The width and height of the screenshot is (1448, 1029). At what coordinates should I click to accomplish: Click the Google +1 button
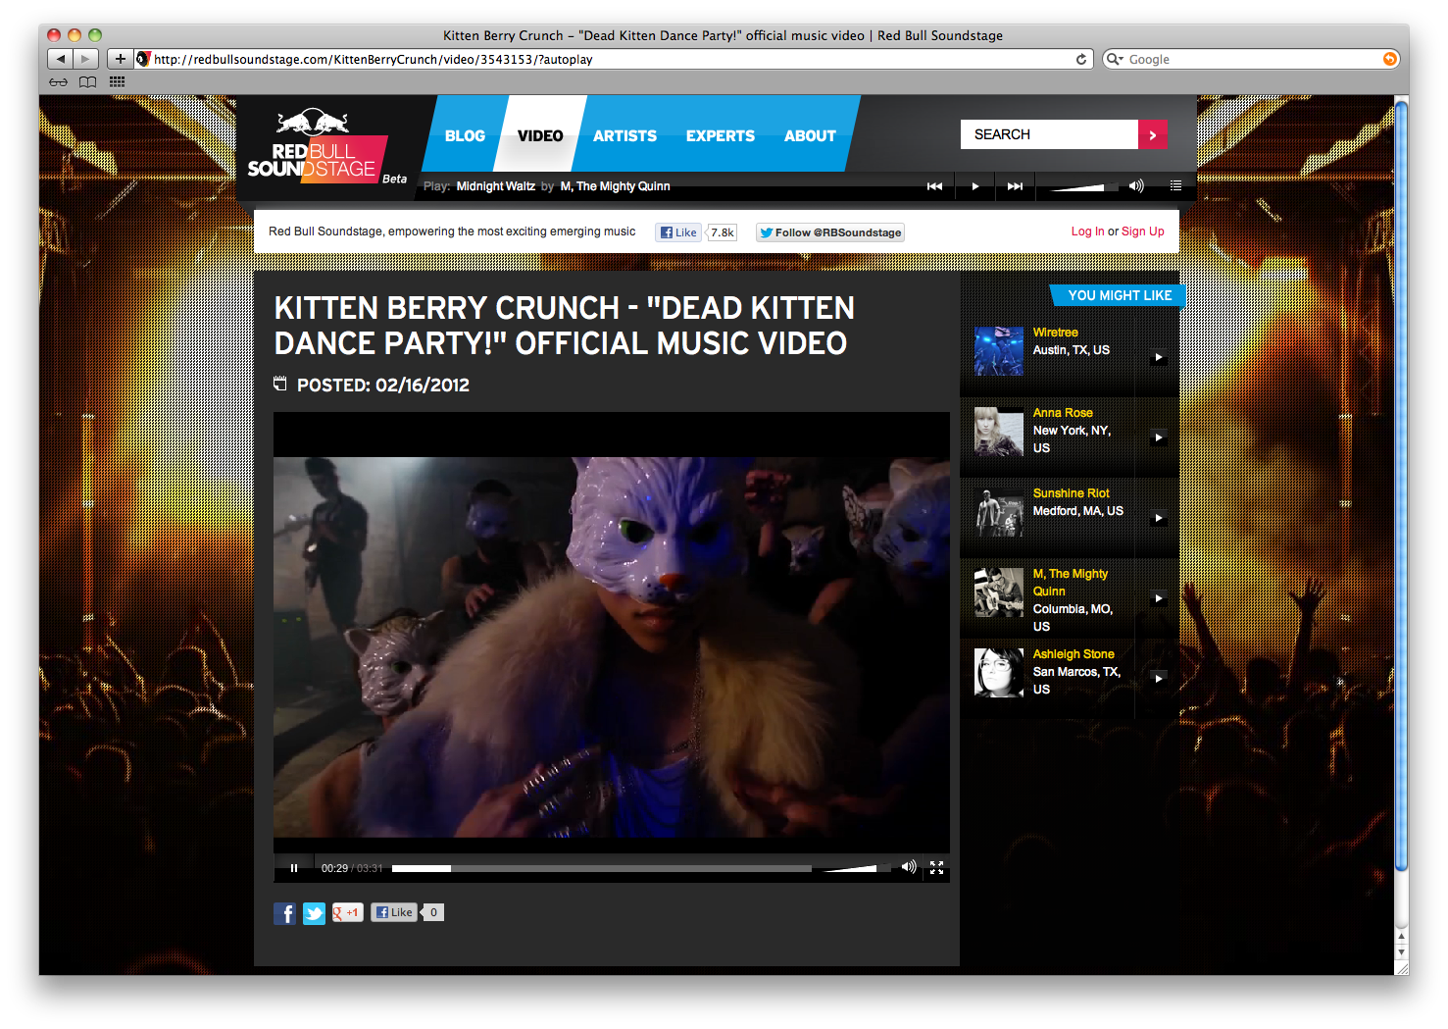click(347, 912)
